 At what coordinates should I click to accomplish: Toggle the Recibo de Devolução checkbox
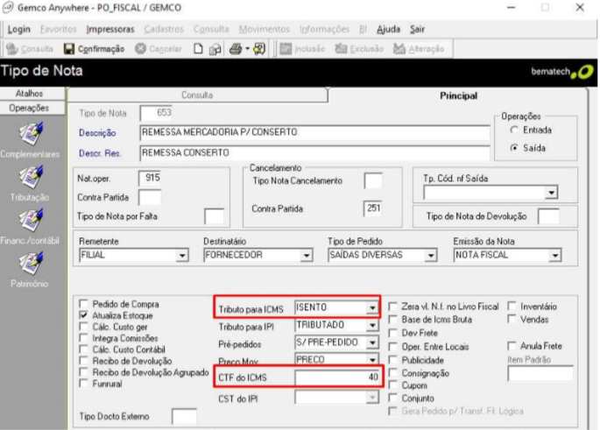(x=83, y=360)
